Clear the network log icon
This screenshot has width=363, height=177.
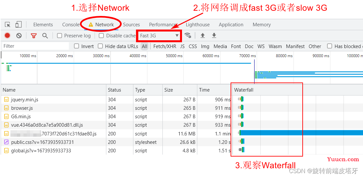pos(19,35)
